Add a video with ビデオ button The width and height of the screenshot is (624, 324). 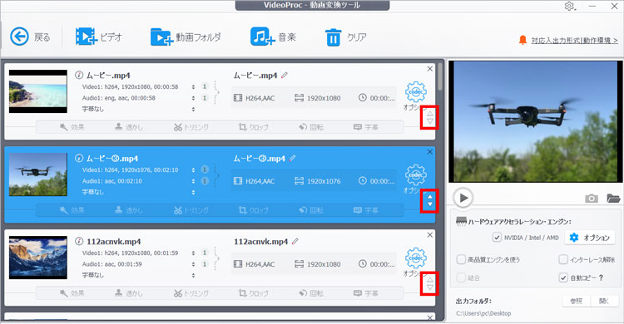tap(99, 37)
